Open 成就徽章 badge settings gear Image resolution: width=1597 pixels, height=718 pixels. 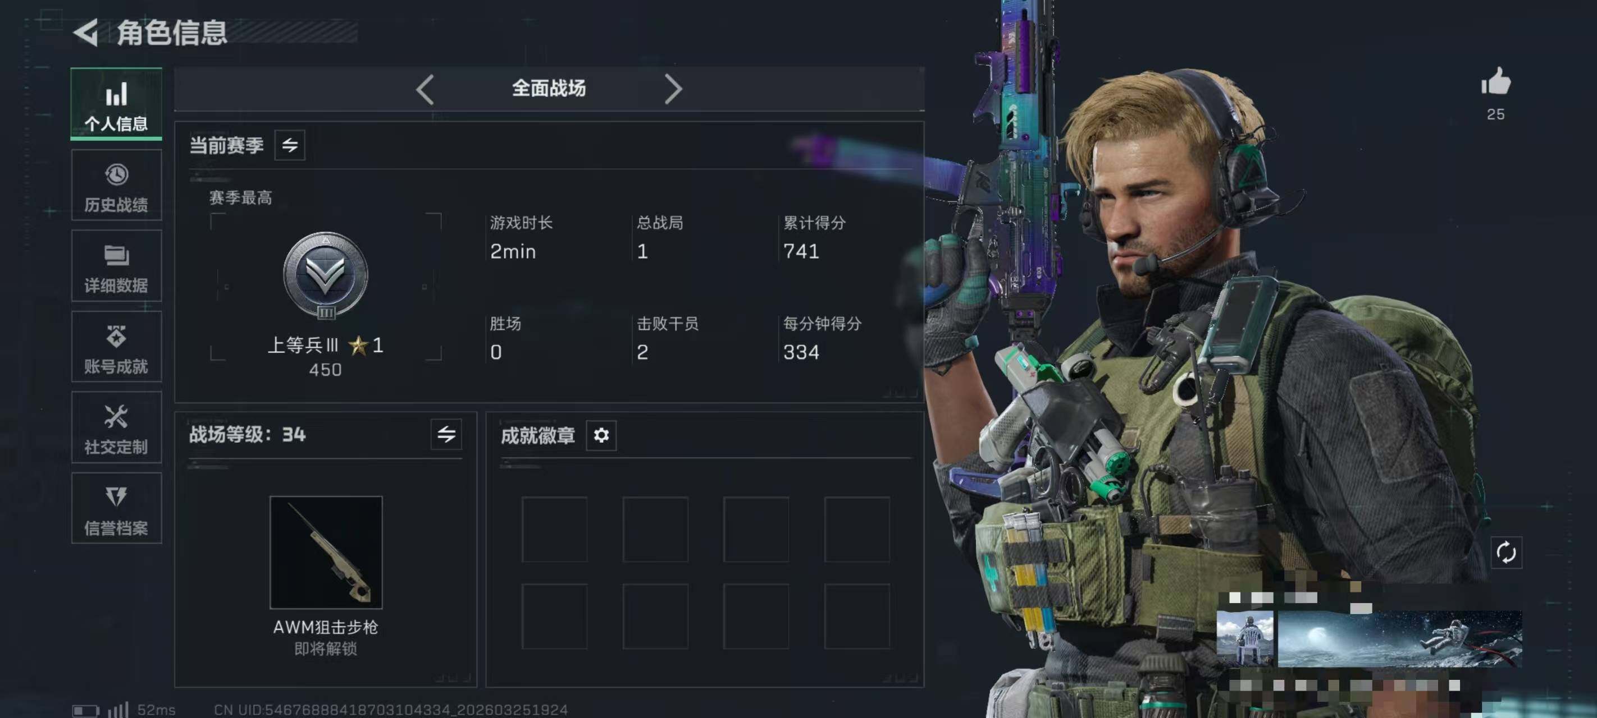pos(601,435)
